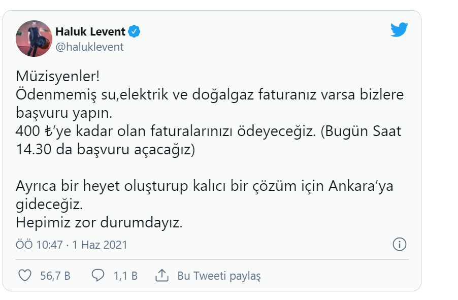Open the @haluklevent handle link
The width and height of the screenshot is (458, 300).
[x=89, y=47]
